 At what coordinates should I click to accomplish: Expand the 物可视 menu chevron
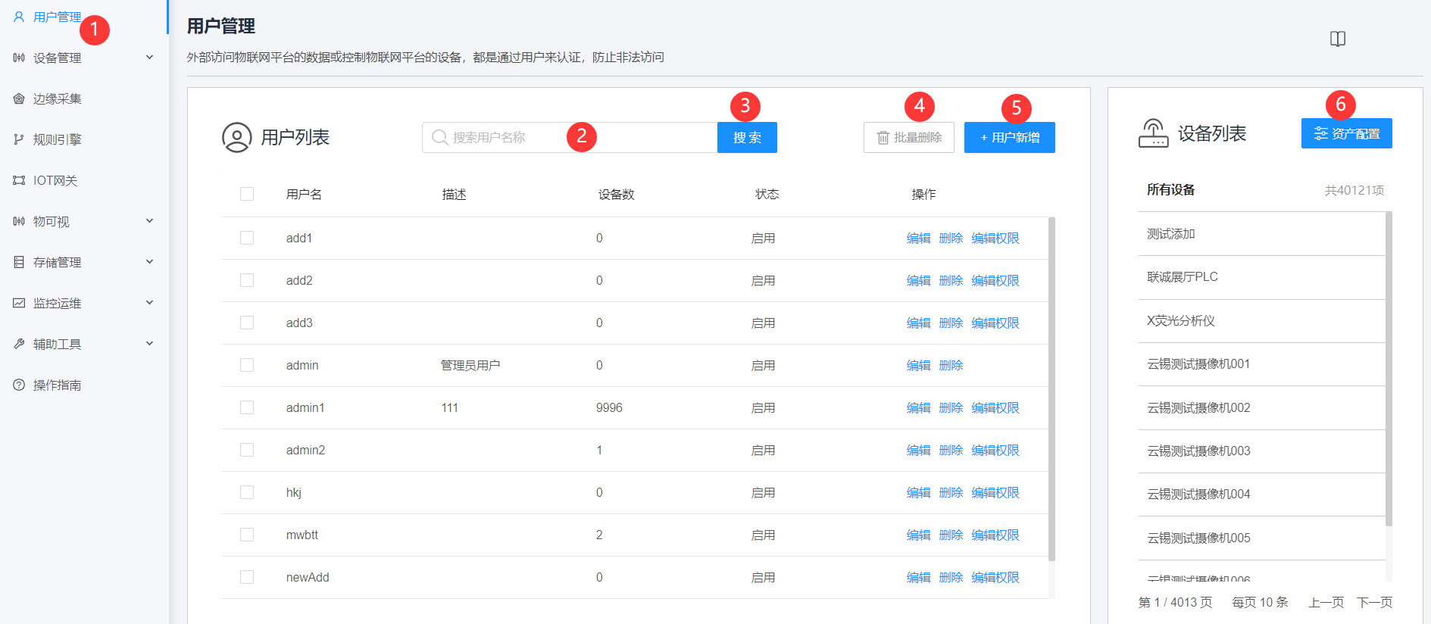[x=149, y=221]
